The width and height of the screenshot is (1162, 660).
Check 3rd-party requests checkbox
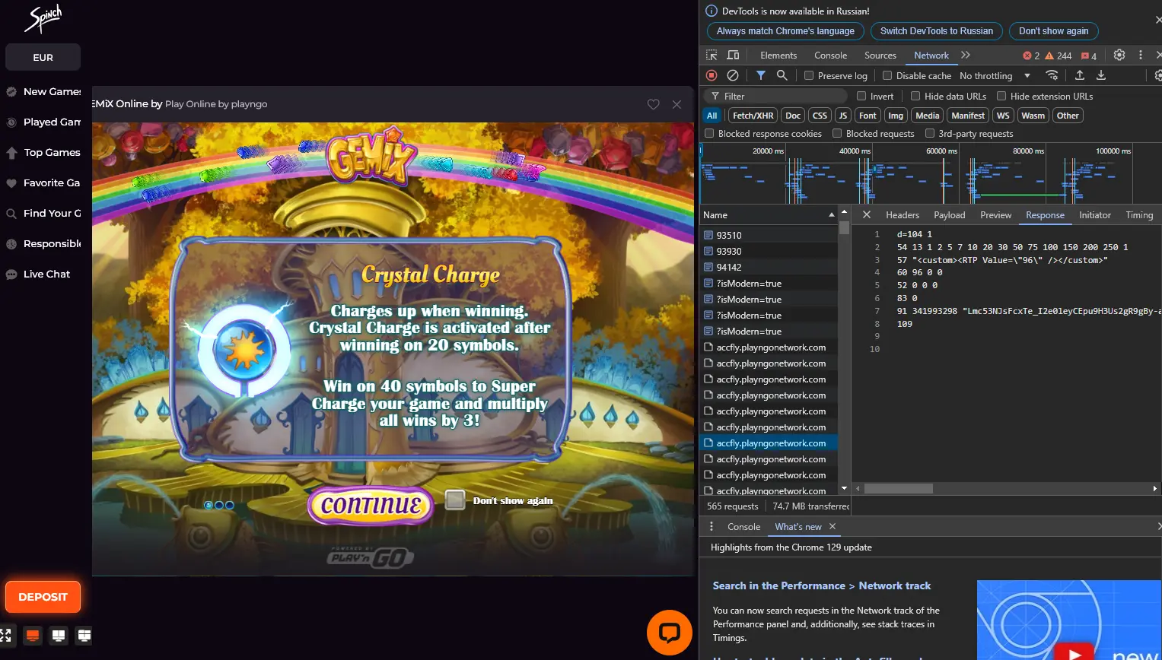click(929, 133)
